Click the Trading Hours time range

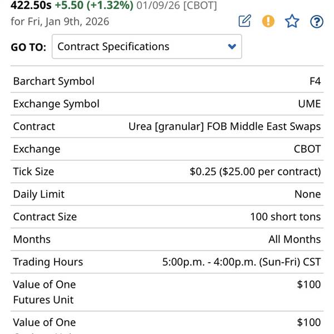point(241,262)
